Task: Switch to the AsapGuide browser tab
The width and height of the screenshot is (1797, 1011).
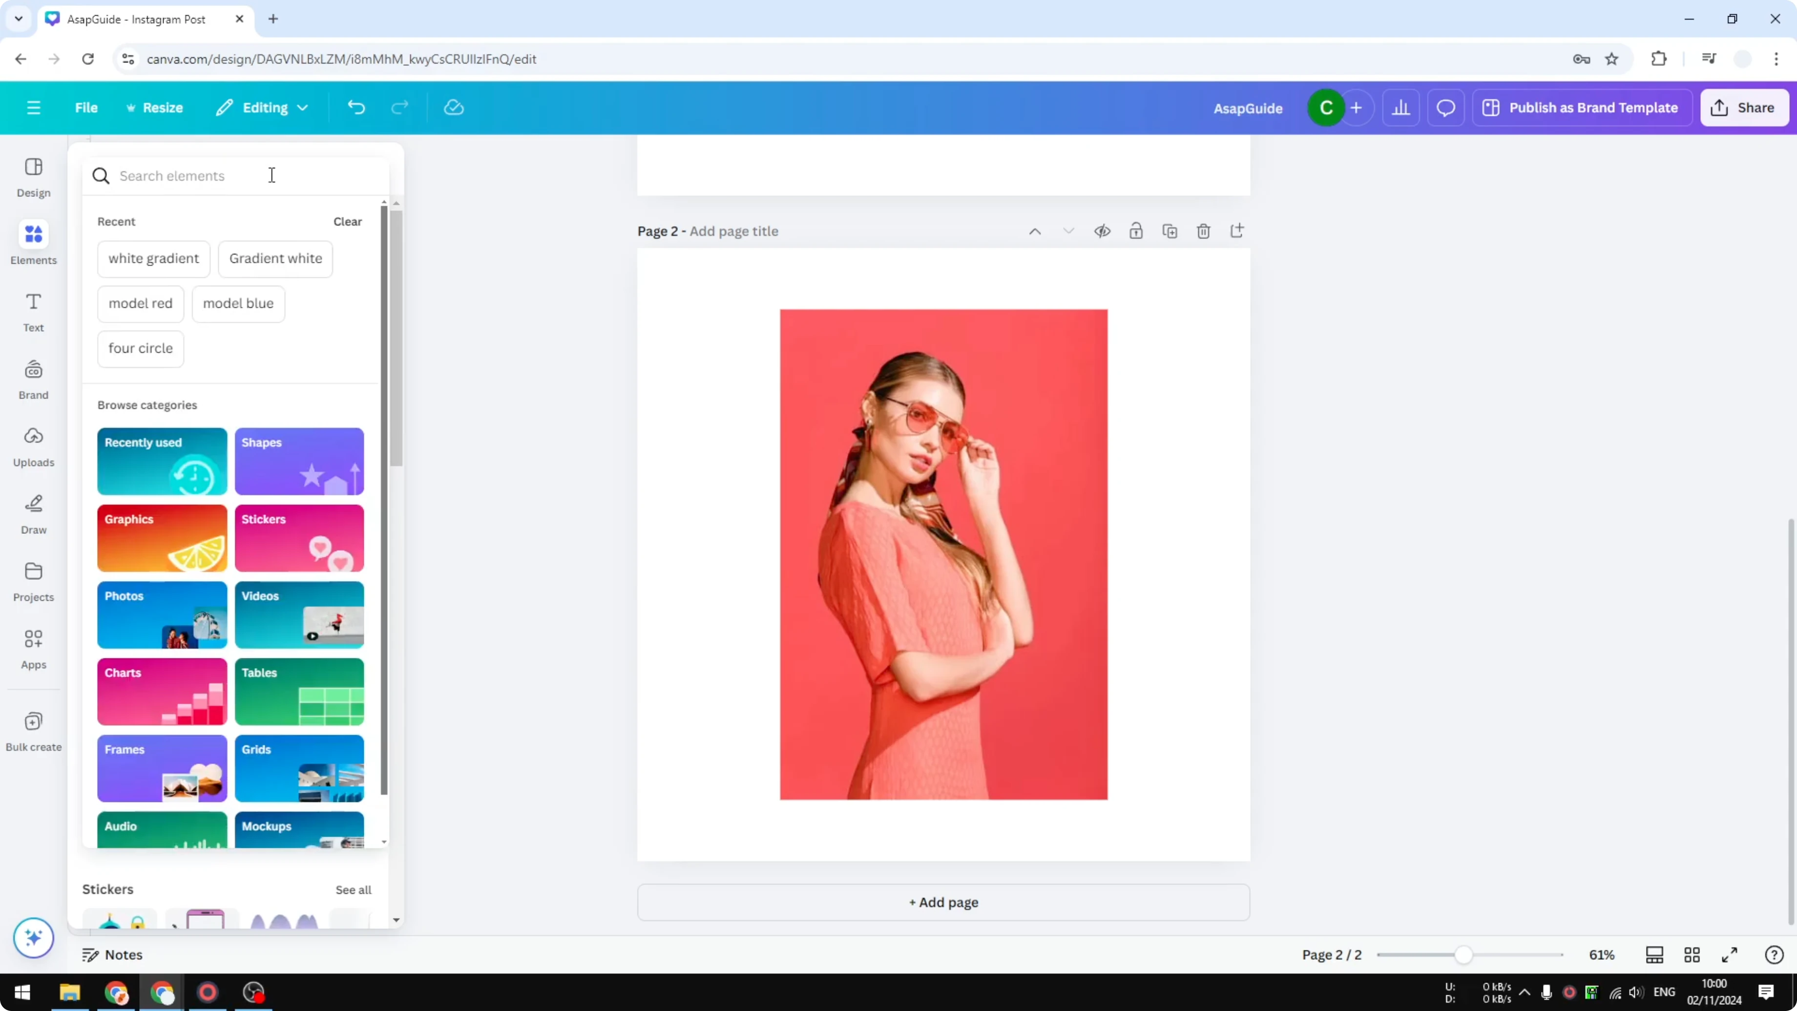Action: click(x=136, y=19)
